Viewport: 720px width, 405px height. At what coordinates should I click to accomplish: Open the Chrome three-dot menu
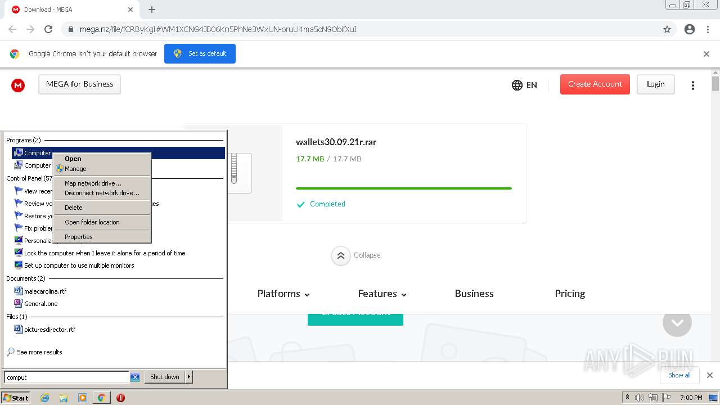[708, 29]
